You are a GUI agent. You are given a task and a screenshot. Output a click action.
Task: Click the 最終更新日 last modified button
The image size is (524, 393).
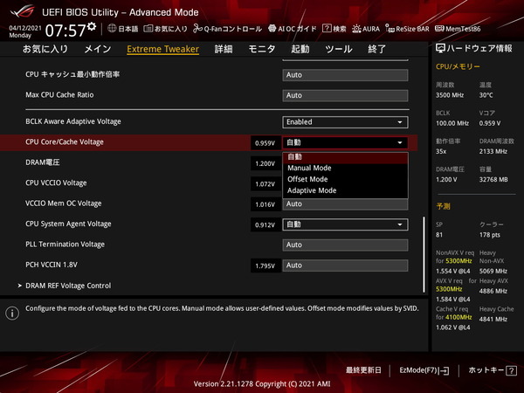click(363, 370)
